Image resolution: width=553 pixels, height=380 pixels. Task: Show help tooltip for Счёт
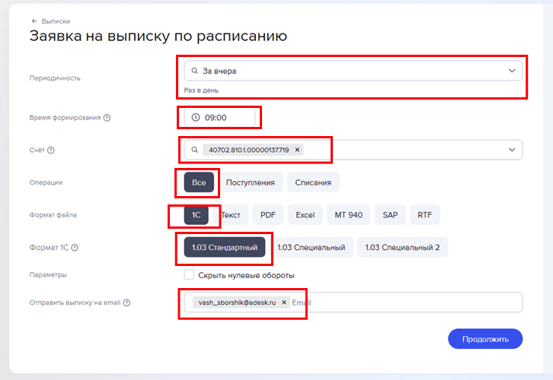pyautogui.click(x=51, y=150)
